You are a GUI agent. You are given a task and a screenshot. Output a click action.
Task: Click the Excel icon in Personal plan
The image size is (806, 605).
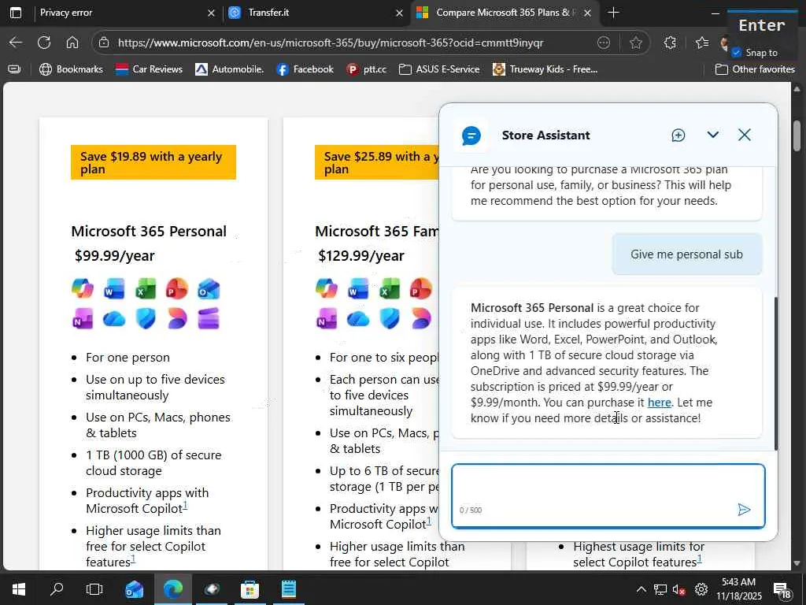[x=146, y=288]
